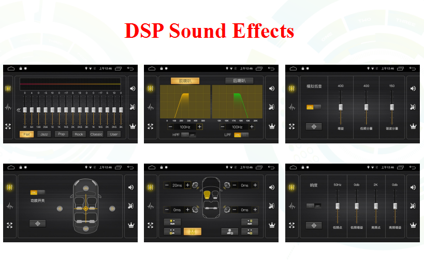Decrease the HPF frequency with the minus button
This screenshot has width=424, height=263.
170,127
